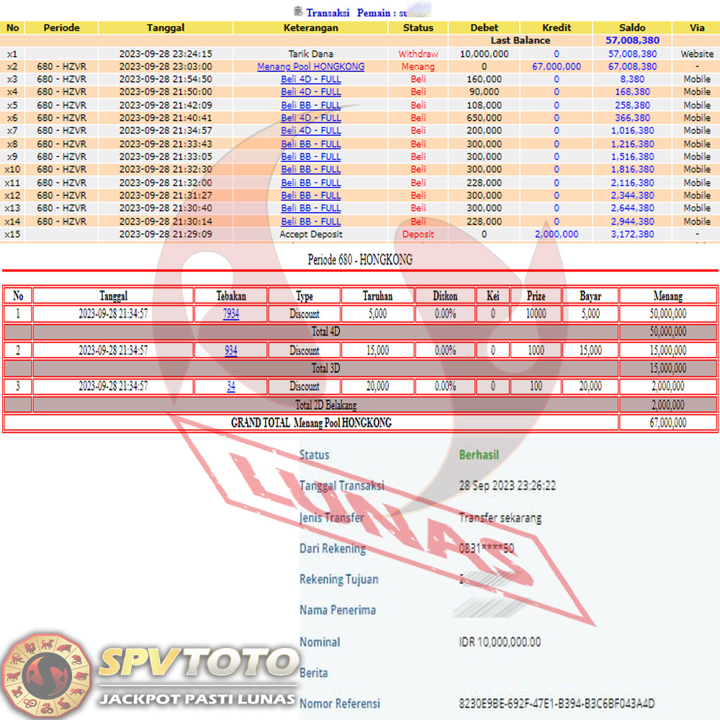Open Beli BB - FULL in row x14
The image size is (720, 720).
pos(311,222)
